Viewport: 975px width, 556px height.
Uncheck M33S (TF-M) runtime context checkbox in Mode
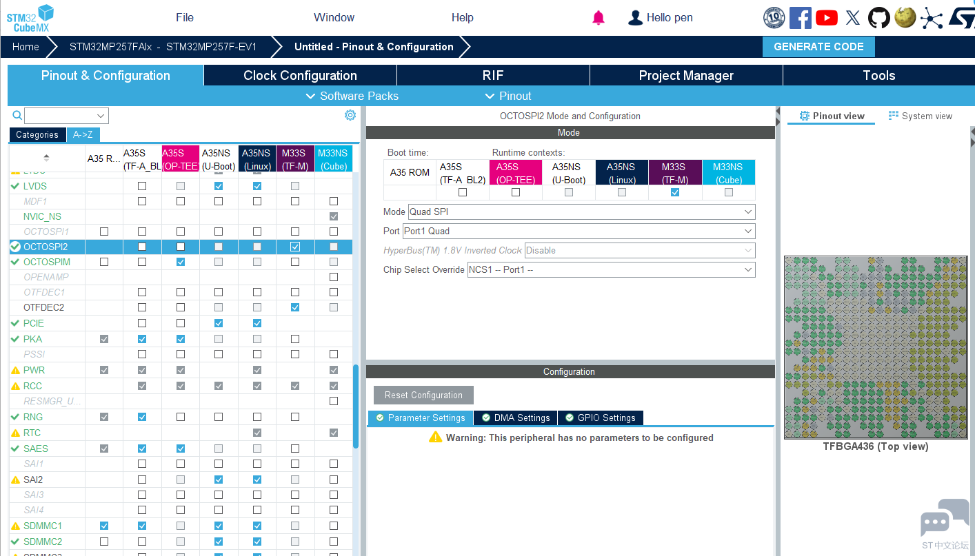675,192
